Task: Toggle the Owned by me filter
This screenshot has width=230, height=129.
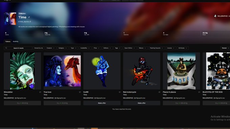Action: pyautogui.click(x=39, y=48)
